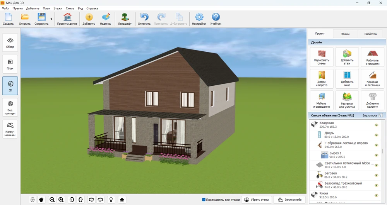Click the zoom in magnifier
The width and height of the screenshot is (387, 205).
tap(61, 200)
